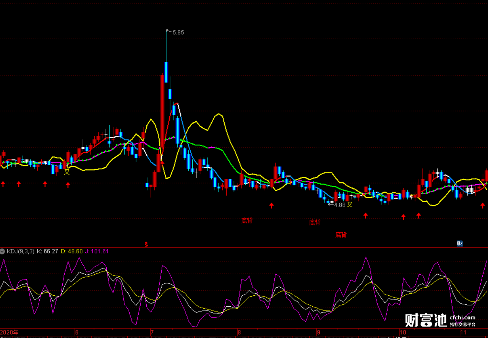Click the tall cyan candlestick below 5.85

pos(166,72)
